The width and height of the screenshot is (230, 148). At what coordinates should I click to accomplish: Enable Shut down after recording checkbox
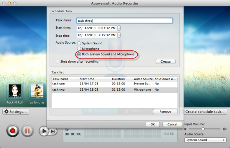[58, 62]
